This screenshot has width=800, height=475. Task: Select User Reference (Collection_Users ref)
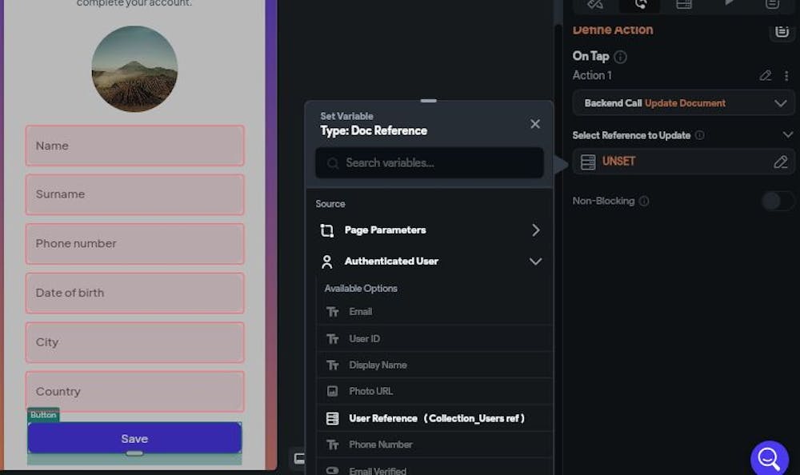coord(434,418)
